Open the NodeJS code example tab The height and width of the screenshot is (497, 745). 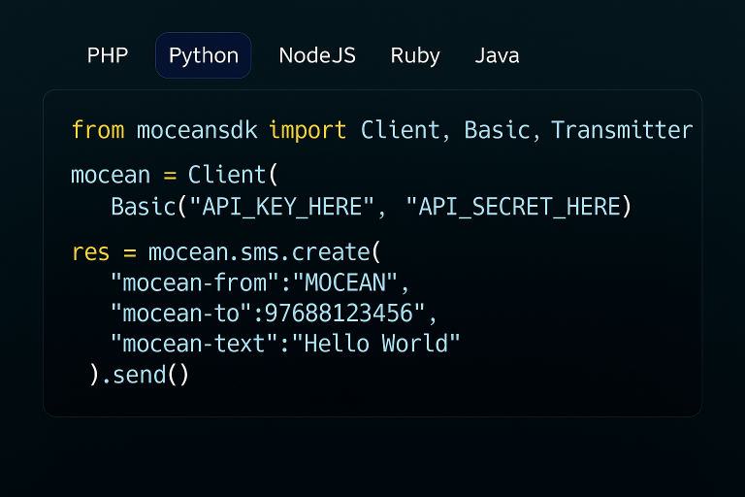[317, 55]
